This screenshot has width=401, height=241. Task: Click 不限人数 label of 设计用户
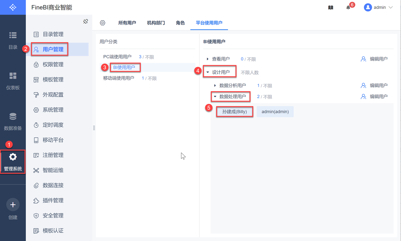click(250, 72)
